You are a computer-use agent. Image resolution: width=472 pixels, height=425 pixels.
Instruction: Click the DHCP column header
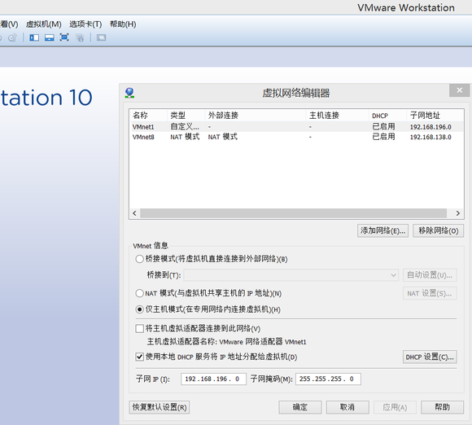387,116
